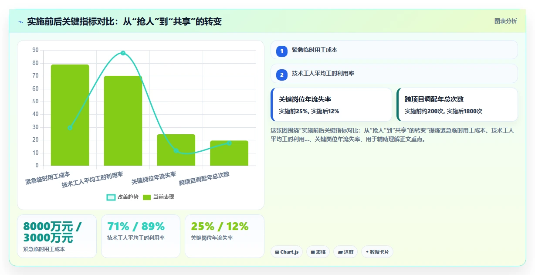
Task: Click the trend line point at 30
Action: 70,127
